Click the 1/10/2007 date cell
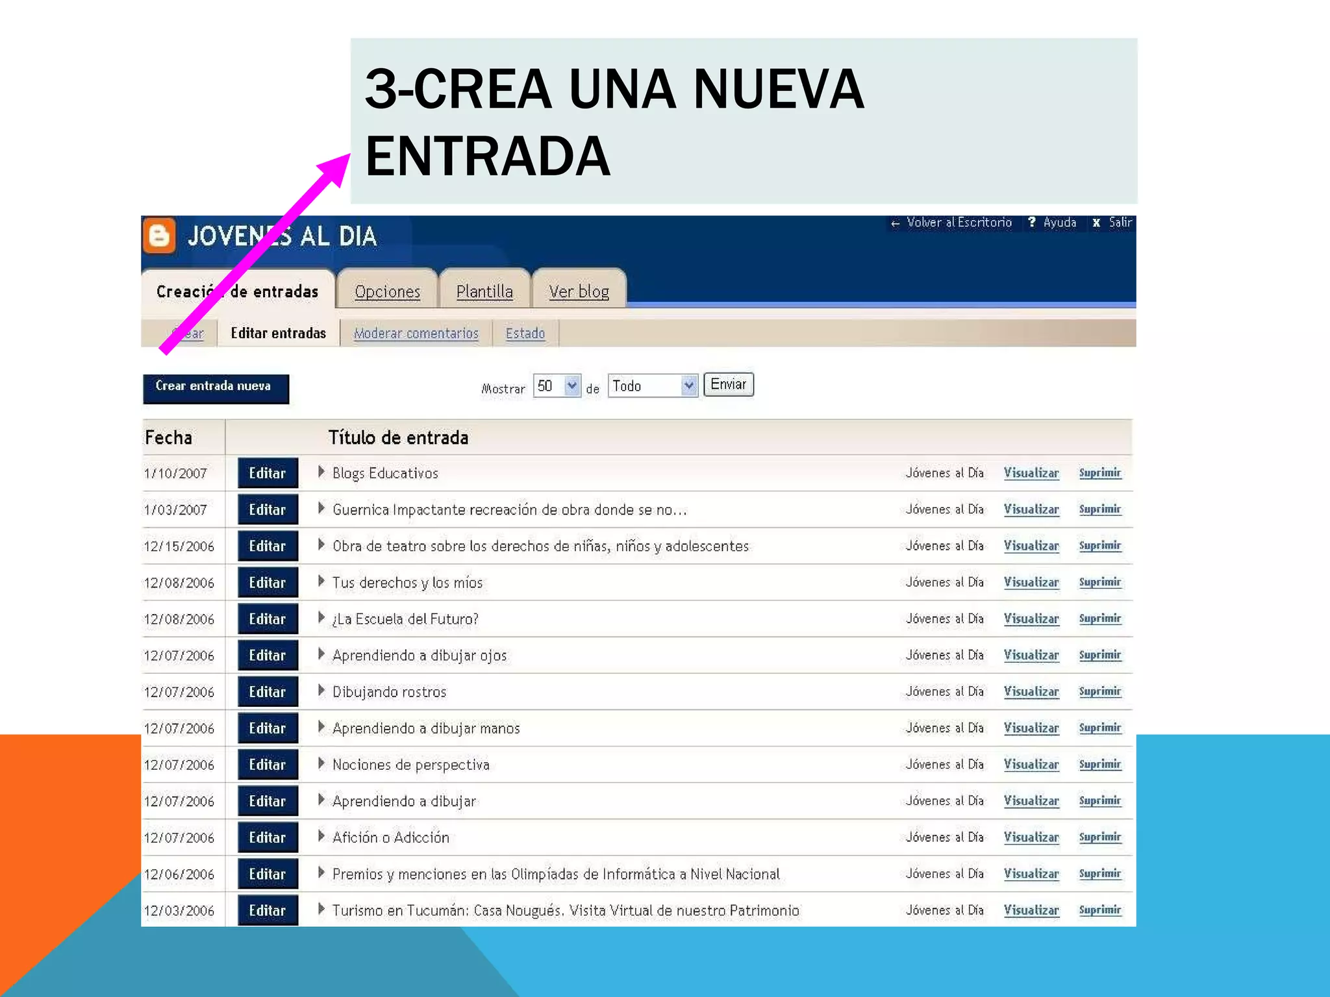 [175, 474]
